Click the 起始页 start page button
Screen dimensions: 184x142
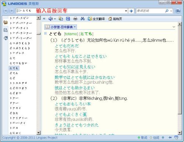(115, 19)
